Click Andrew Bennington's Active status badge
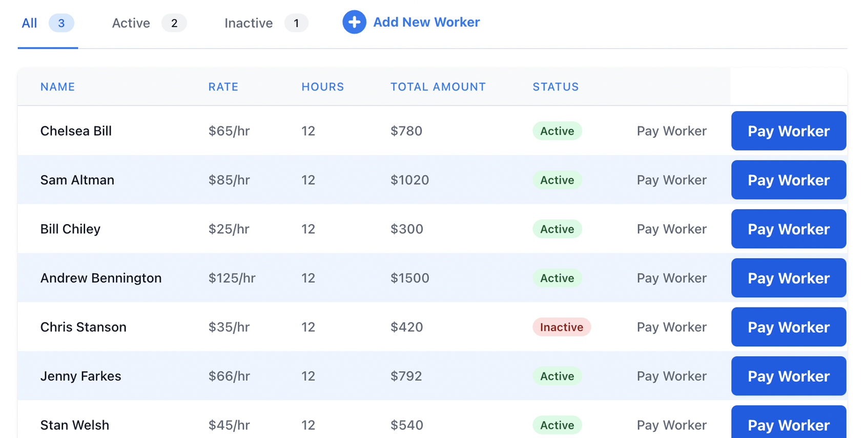The image size is (865, 438). click(x=557, y=278)
